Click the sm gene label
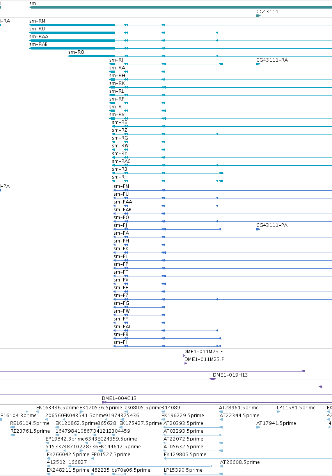 [x=32, y=4]
